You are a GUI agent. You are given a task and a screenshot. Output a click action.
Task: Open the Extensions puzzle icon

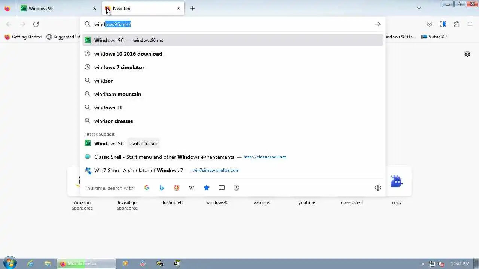coord(457,24)
